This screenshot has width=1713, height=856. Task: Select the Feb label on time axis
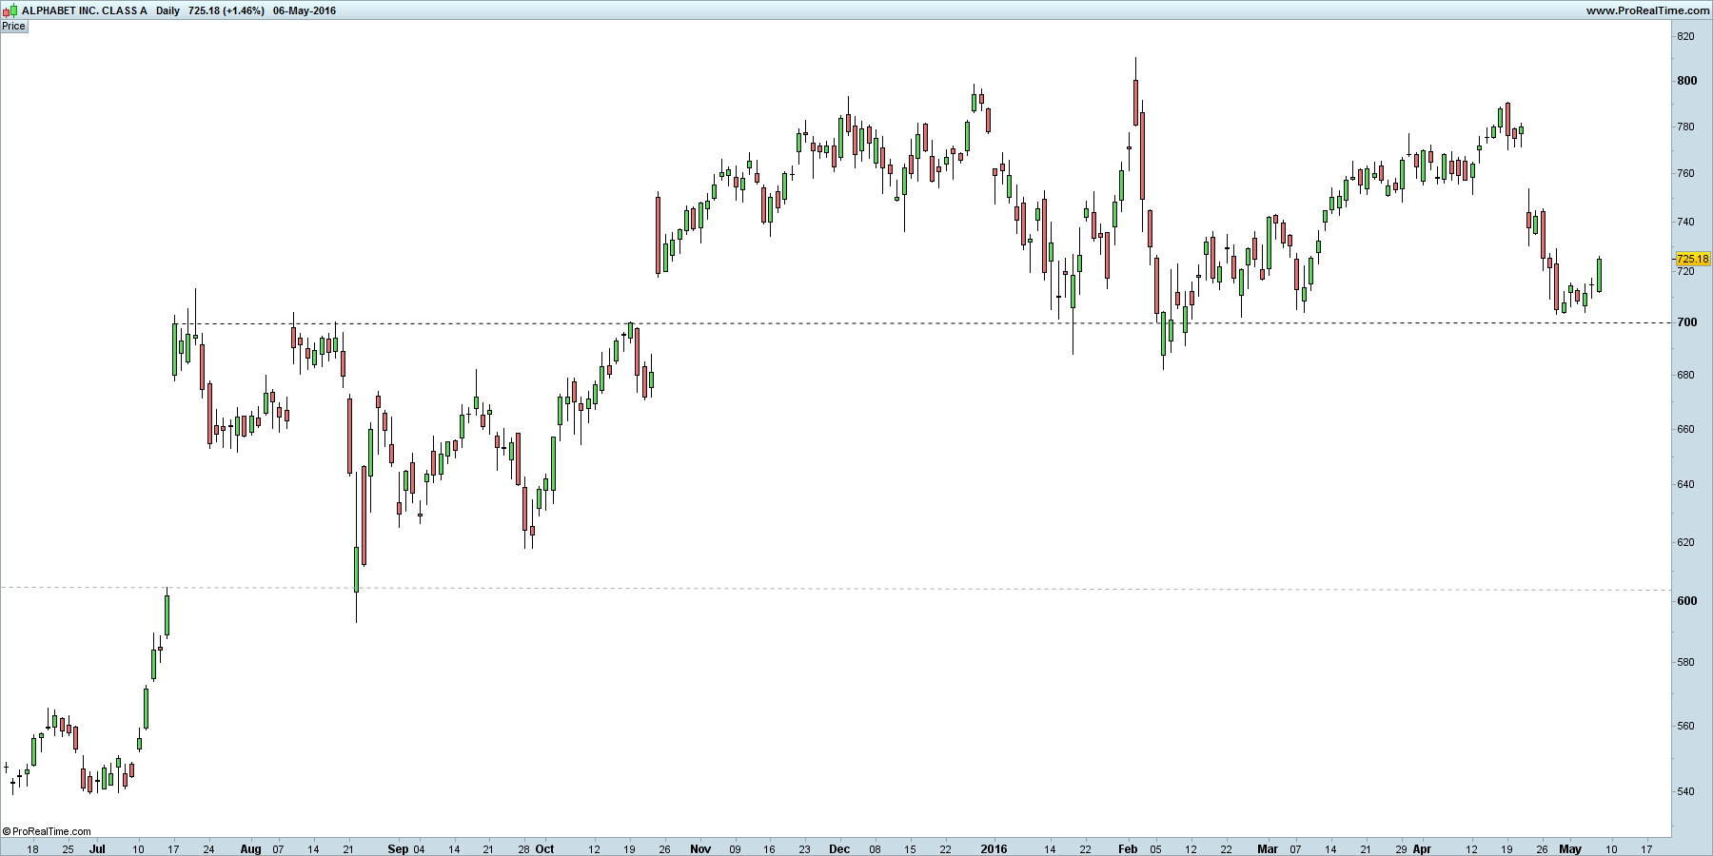click(x=1128, y=848)
